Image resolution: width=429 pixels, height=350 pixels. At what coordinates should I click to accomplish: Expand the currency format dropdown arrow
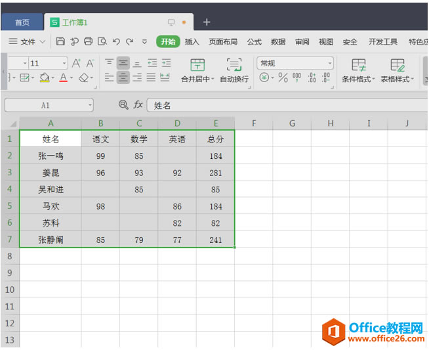[272, 78]
